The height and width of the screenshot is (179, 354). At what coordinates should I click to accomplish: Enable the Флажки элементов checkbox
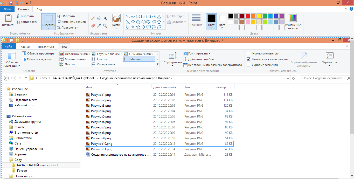coord(248,53)
